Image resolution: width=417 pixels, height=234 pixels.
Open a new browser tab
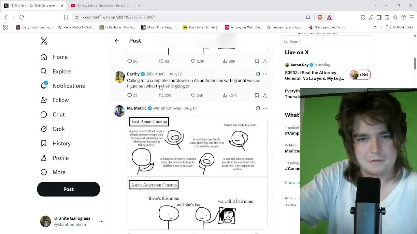coord(139,6)
